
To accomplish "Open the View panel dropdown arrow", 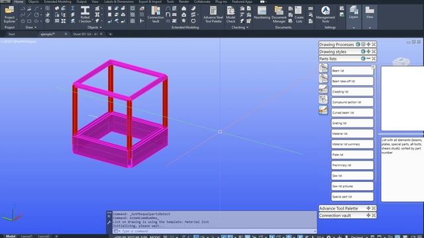I will (370, 28).
